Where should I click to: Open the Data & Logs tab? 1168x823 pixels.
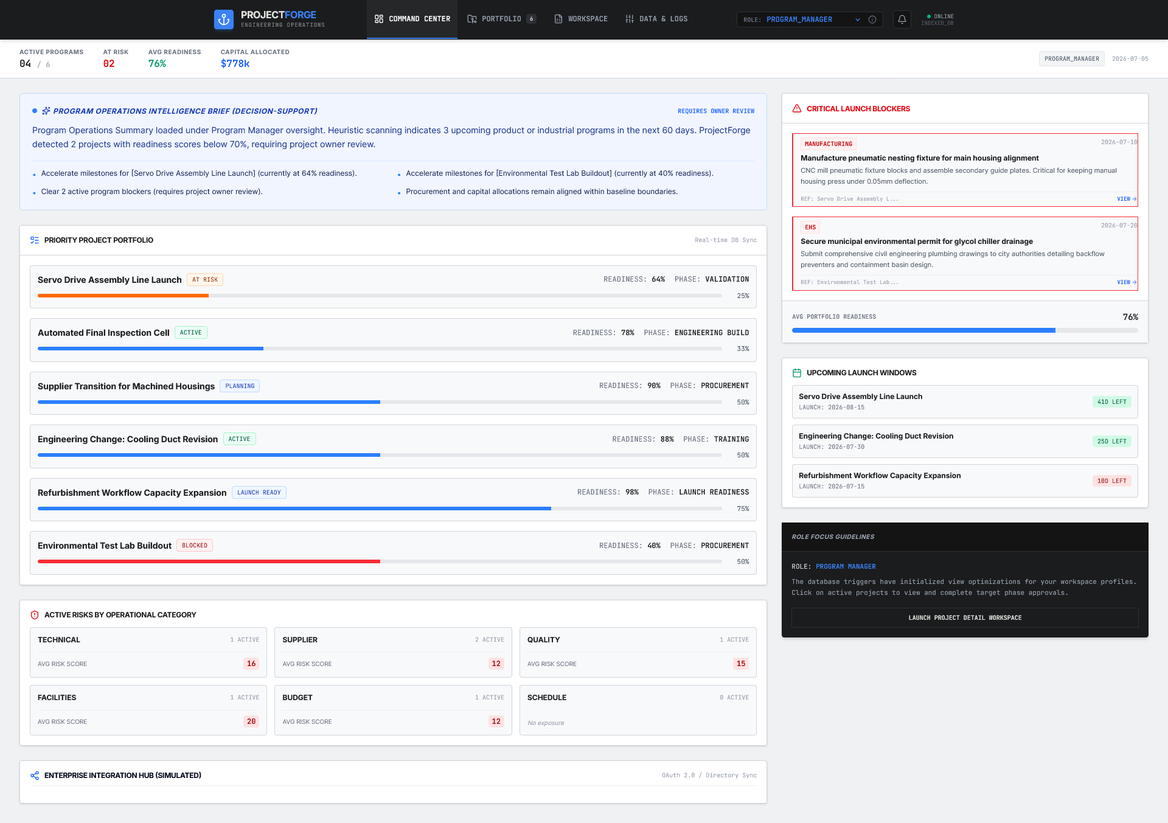(656, 19)
